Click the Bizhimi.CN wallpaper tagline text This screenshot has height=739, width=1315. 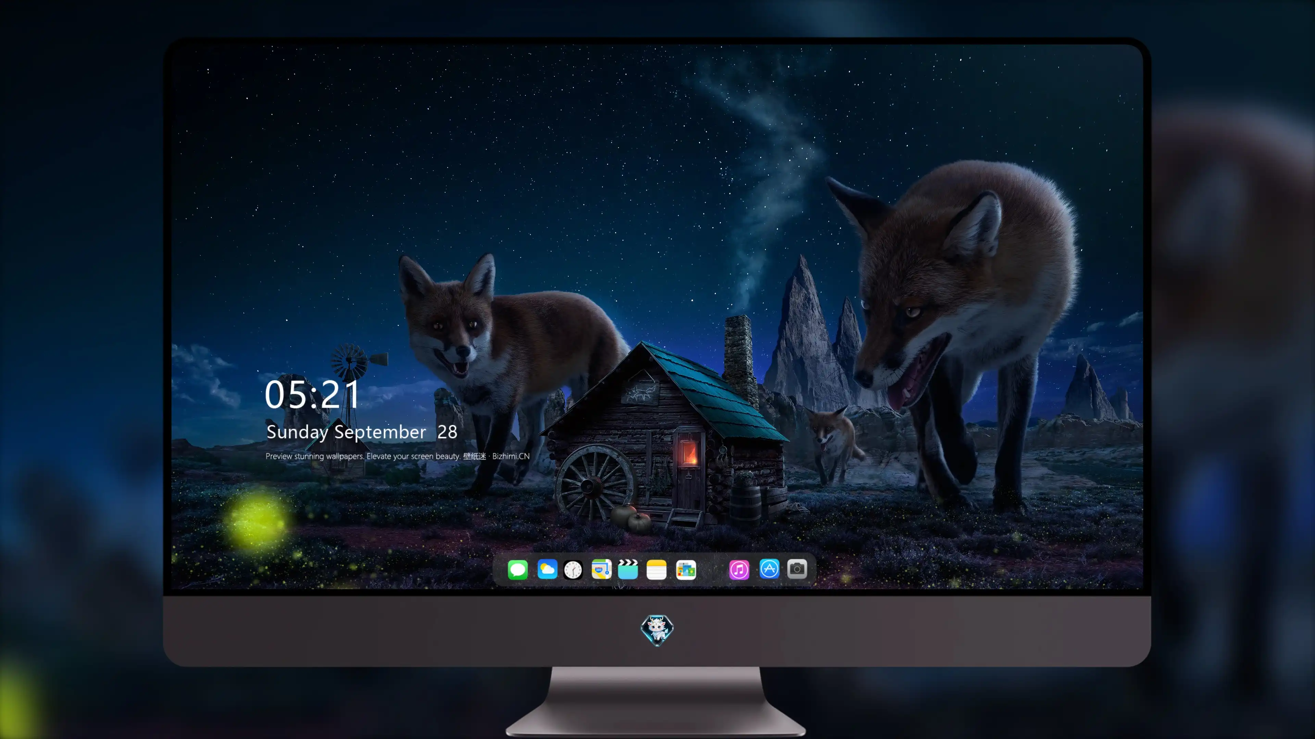(397, 456)
